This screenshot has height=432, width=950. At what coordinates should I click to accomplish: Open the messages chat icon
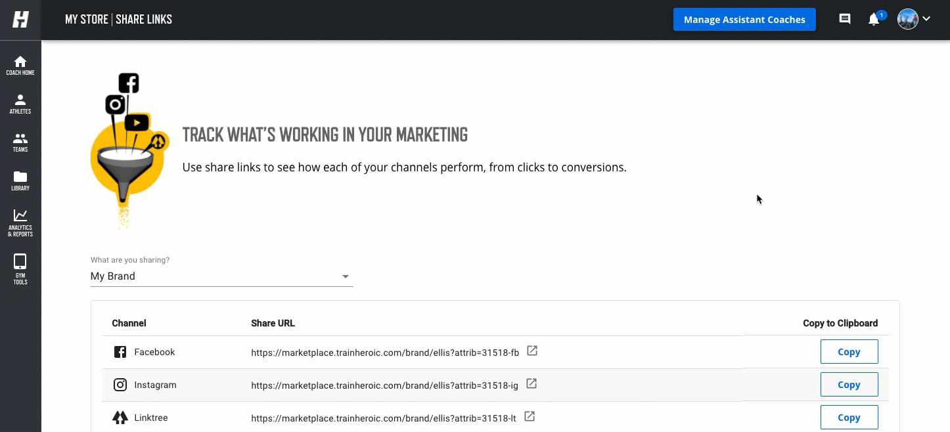tap(845, 20)
